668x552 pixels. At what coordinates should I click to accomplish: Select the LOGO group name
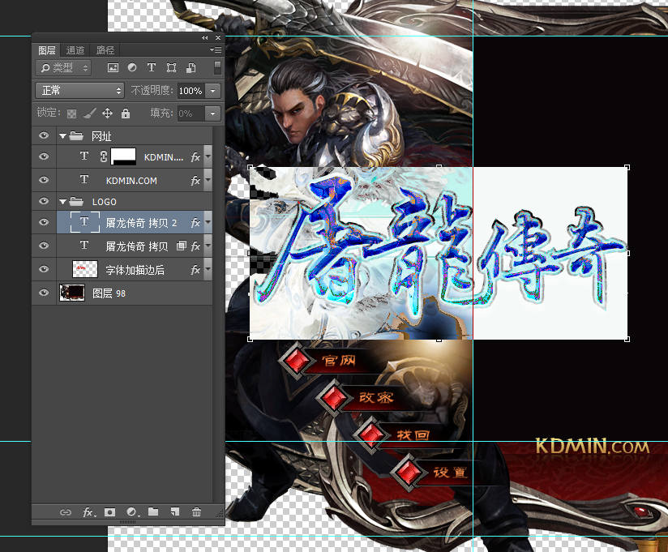tap(105, 202)
